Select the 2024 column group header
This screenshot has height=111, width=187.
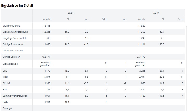pos(70,13)
